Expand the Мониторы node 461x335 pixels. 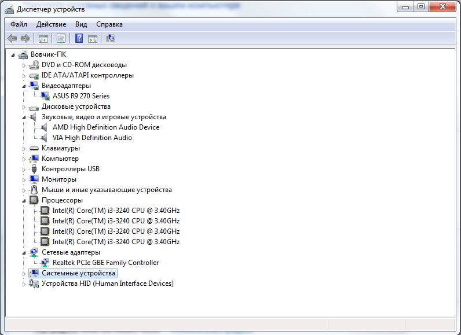[x=24, y=180]
